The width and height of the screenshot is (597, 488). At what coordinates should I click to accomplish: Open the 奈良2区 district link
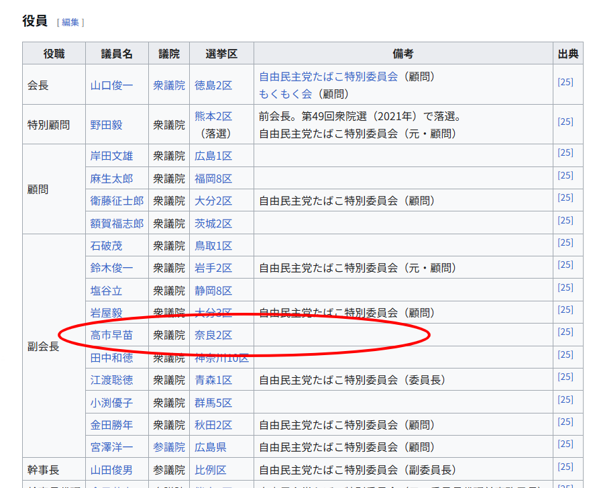(213, 335)
